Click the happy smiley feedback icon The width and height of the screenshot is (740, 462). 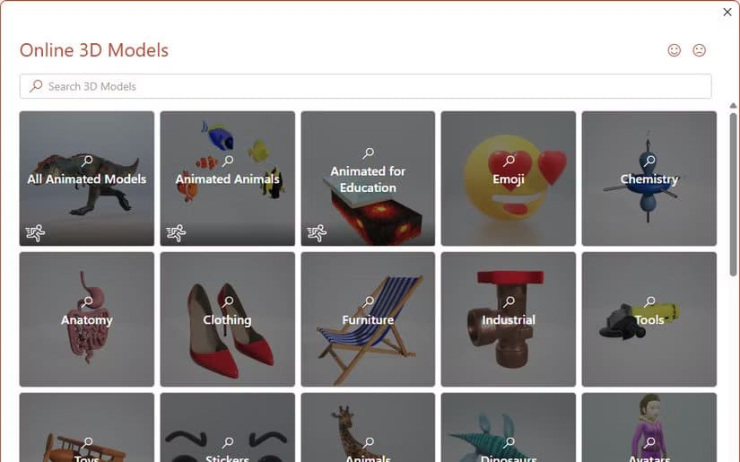coord(674,50)
